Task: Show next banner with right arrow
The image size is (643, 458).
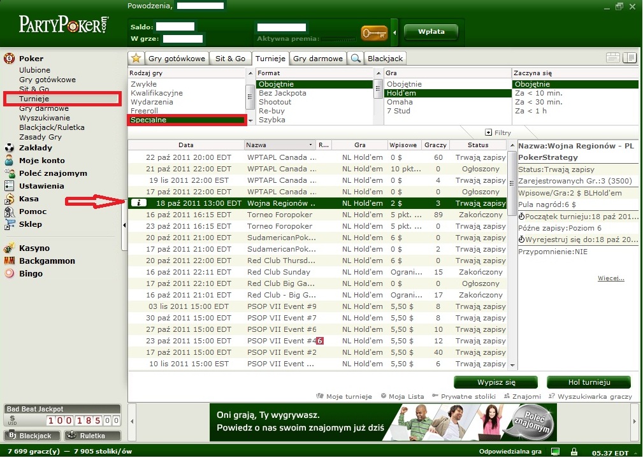Action: click(x=634, y=421)
